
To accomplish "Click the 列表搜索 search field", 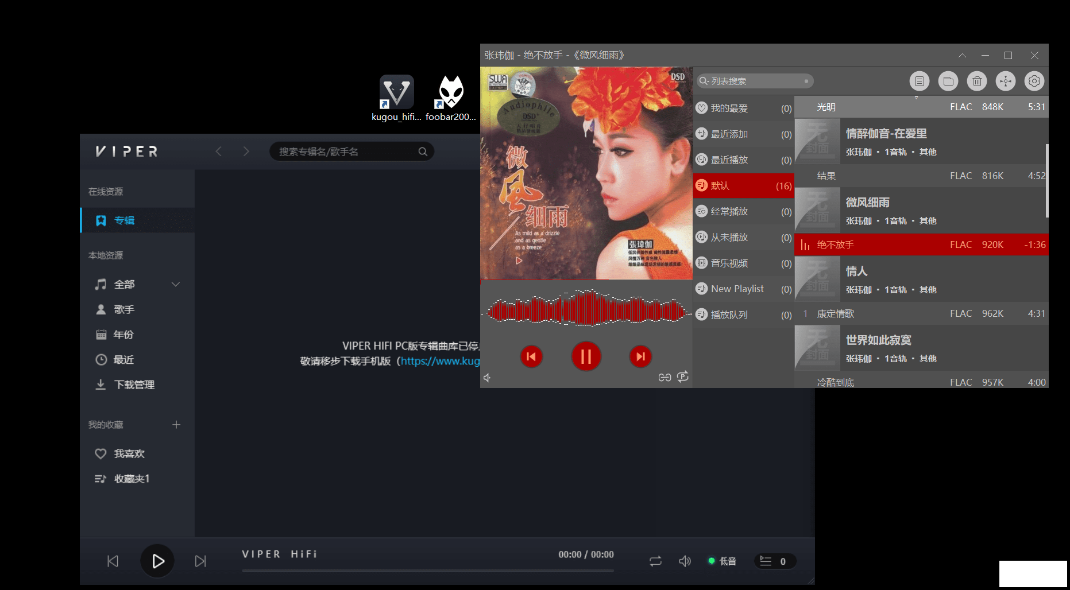I will pyautogui.click(x=755, y=81).
